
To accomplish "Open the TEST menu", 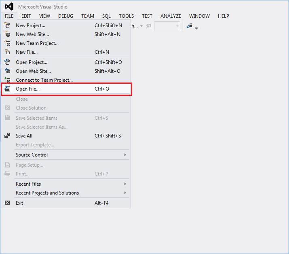I will coord(147,16).
